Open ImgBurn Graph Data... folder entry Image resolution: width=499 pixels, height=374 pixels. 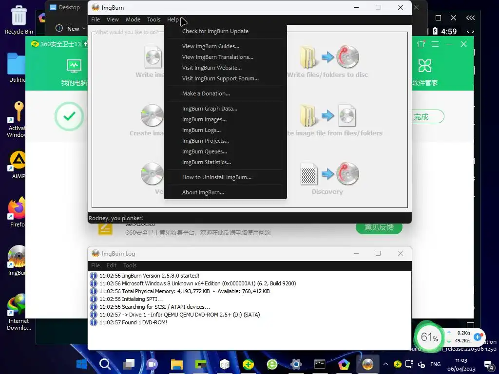pos(210,109)
